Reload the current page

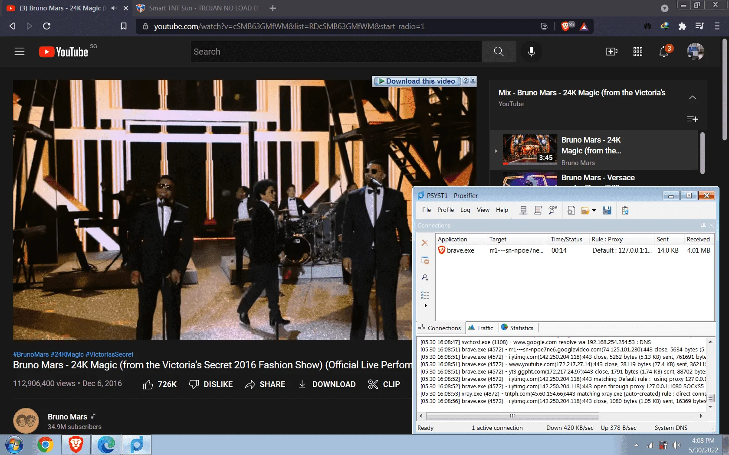click(x=46, y=26)
